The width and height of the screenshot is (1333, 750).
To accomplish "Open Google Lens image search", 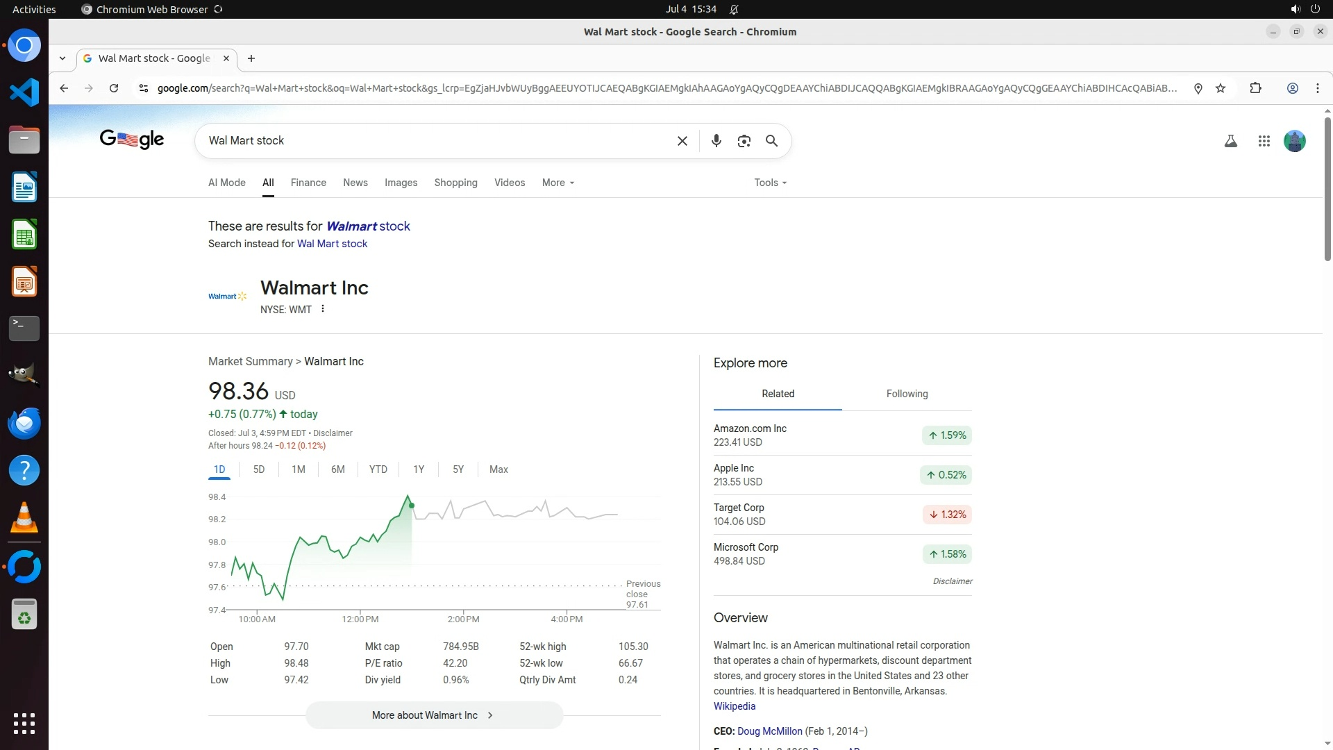I will click(744, 141).
